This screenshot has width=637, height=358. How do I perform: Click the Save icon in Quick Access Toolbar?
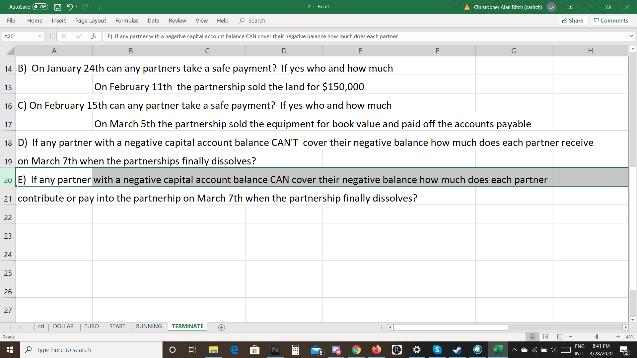pyautogui.click(x=57, y=7)
